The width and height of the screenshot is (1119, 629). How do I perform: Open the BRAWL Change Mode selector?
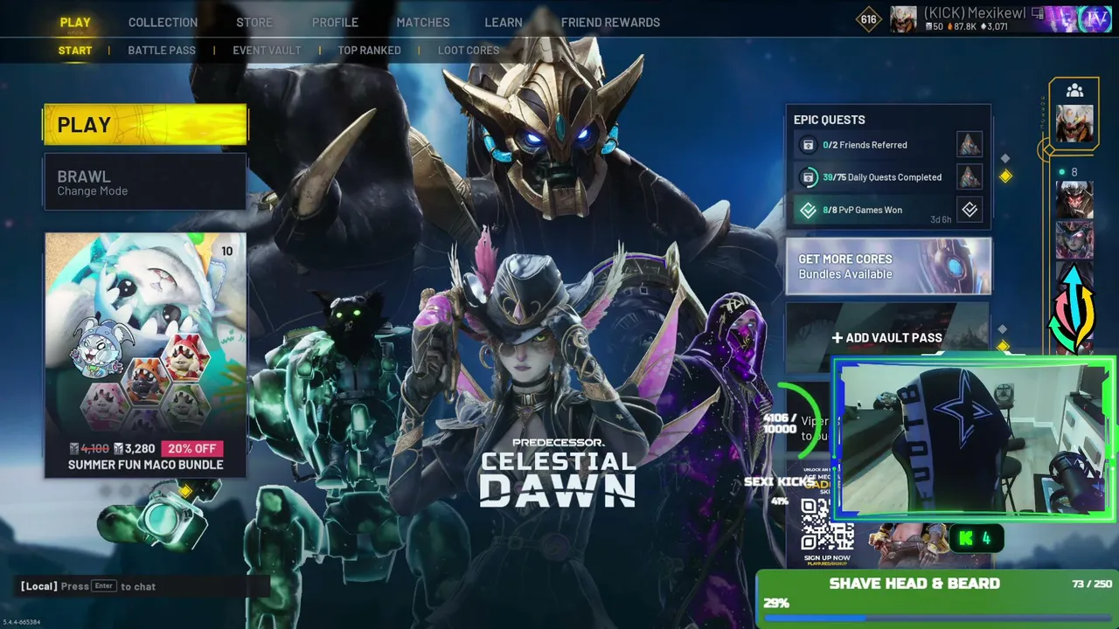[x=146, y=183]
